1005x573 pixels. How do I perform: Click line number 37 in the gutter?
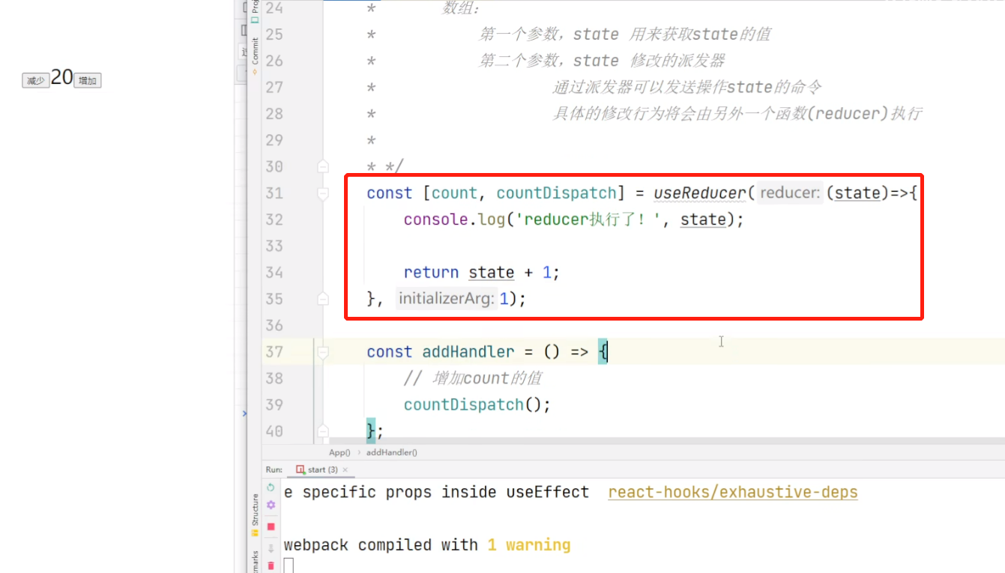(274, 352)
